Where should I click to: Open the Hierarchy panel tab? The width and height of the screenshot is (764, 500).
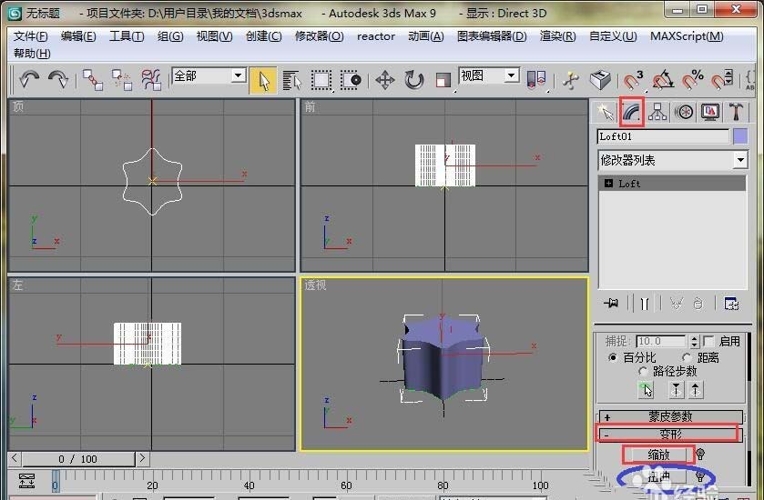point(657,112)
